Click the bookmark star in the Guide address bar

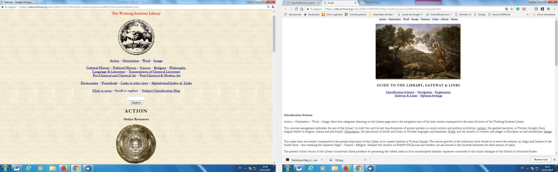click(x=512, y=9)
